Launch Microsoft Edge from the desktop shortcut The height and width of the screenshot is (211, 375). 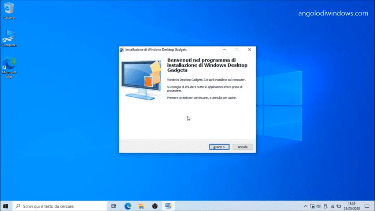coord(9,64)
